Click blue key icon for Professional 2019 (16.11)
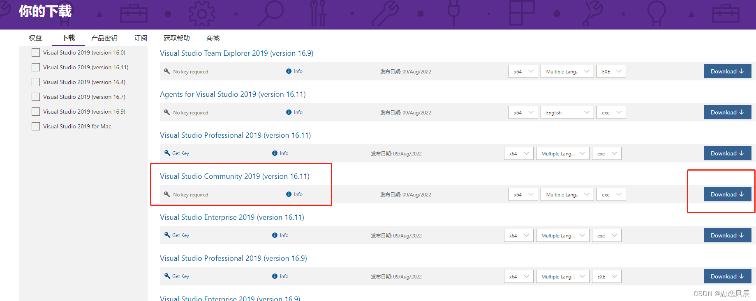The height and width of the screenshot is (301, 756). pyautogui.click(x=167, y=153)
